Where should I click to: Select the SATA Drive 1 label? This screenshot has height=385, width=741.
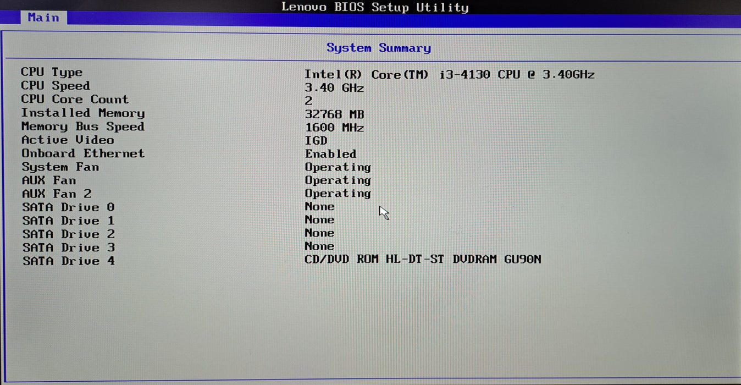69,221
